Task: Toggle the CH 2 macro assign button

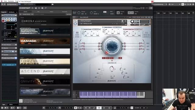Action: click(108, 58)
